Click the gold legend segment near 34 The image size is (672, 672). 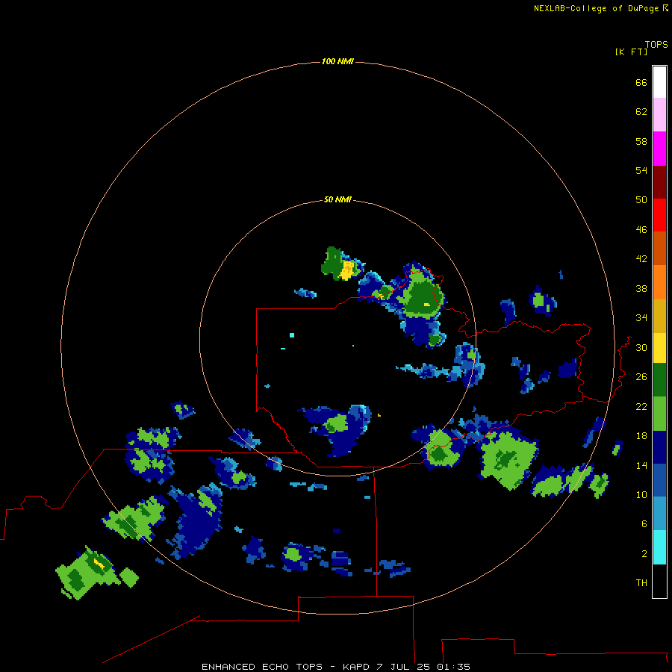(x=659, y=316)
